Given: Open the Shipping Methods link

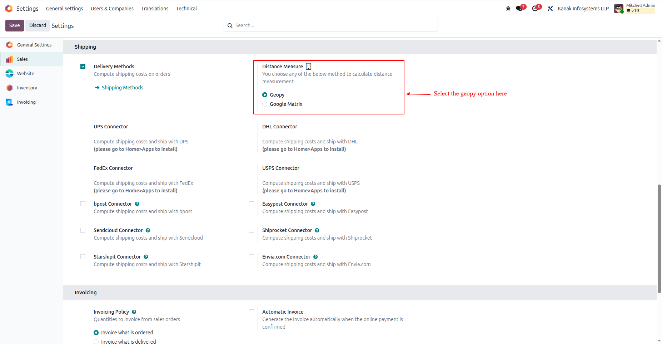Looking at the screenshot, I should point(122,88).
